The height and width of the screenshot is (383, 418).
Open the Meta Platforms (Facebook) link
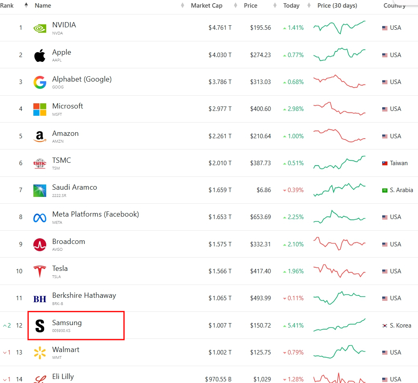(x=95, y=215)
